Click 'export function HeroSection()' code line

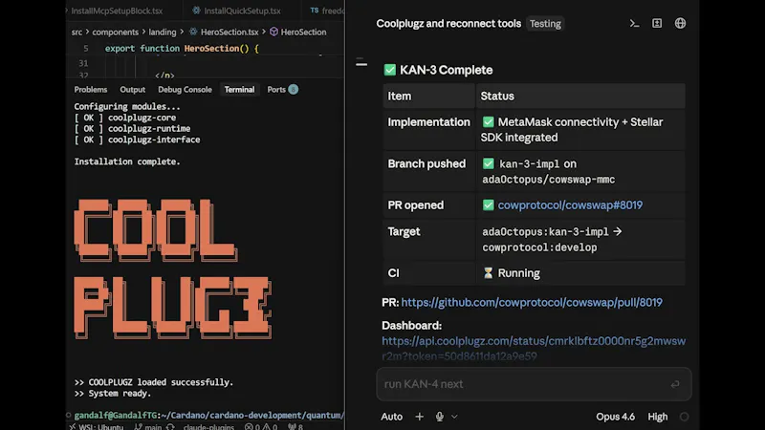coord(182,49)
